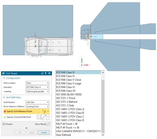Open the Point Selection Method dropdown

point(38,106)
